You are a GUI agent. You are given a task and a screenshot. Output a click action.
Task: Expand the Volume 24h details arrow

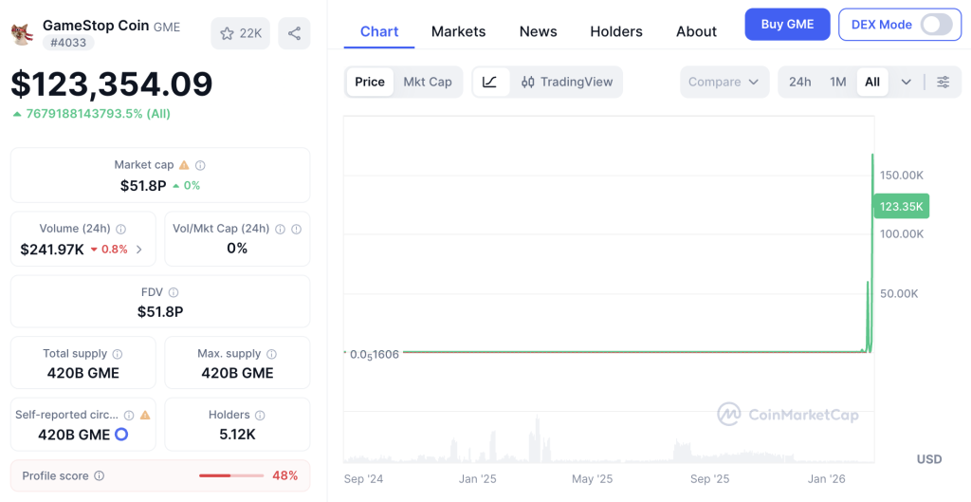click(139, 250)
